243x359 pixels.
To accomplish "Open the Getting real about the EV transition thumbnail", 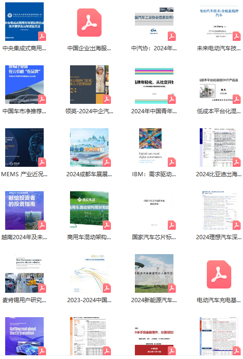I will [24, 336].
